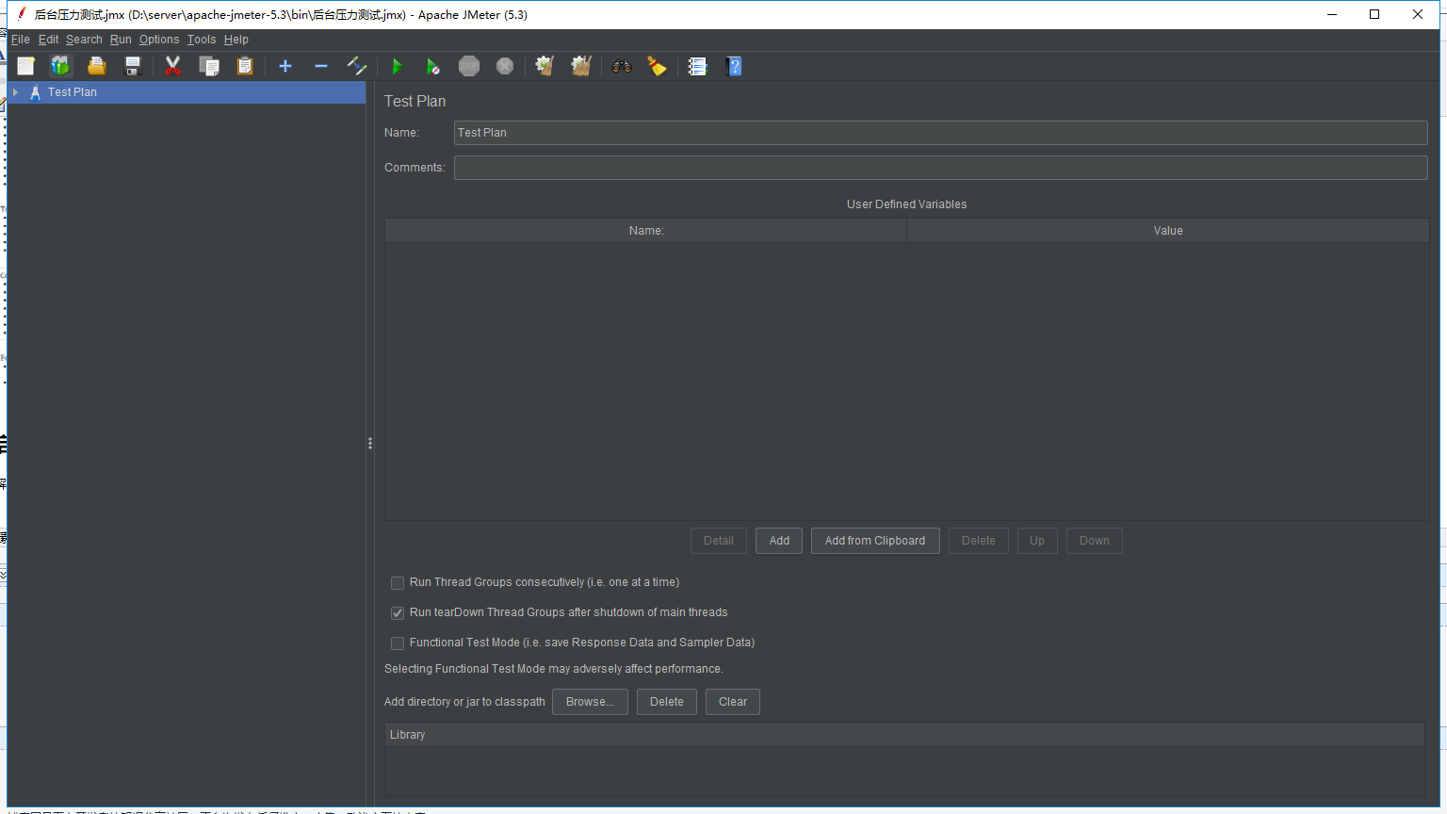This screenshot has height=814, width=1447.
Task: Maximize the JMeter window
Action: pos(1374,14)
